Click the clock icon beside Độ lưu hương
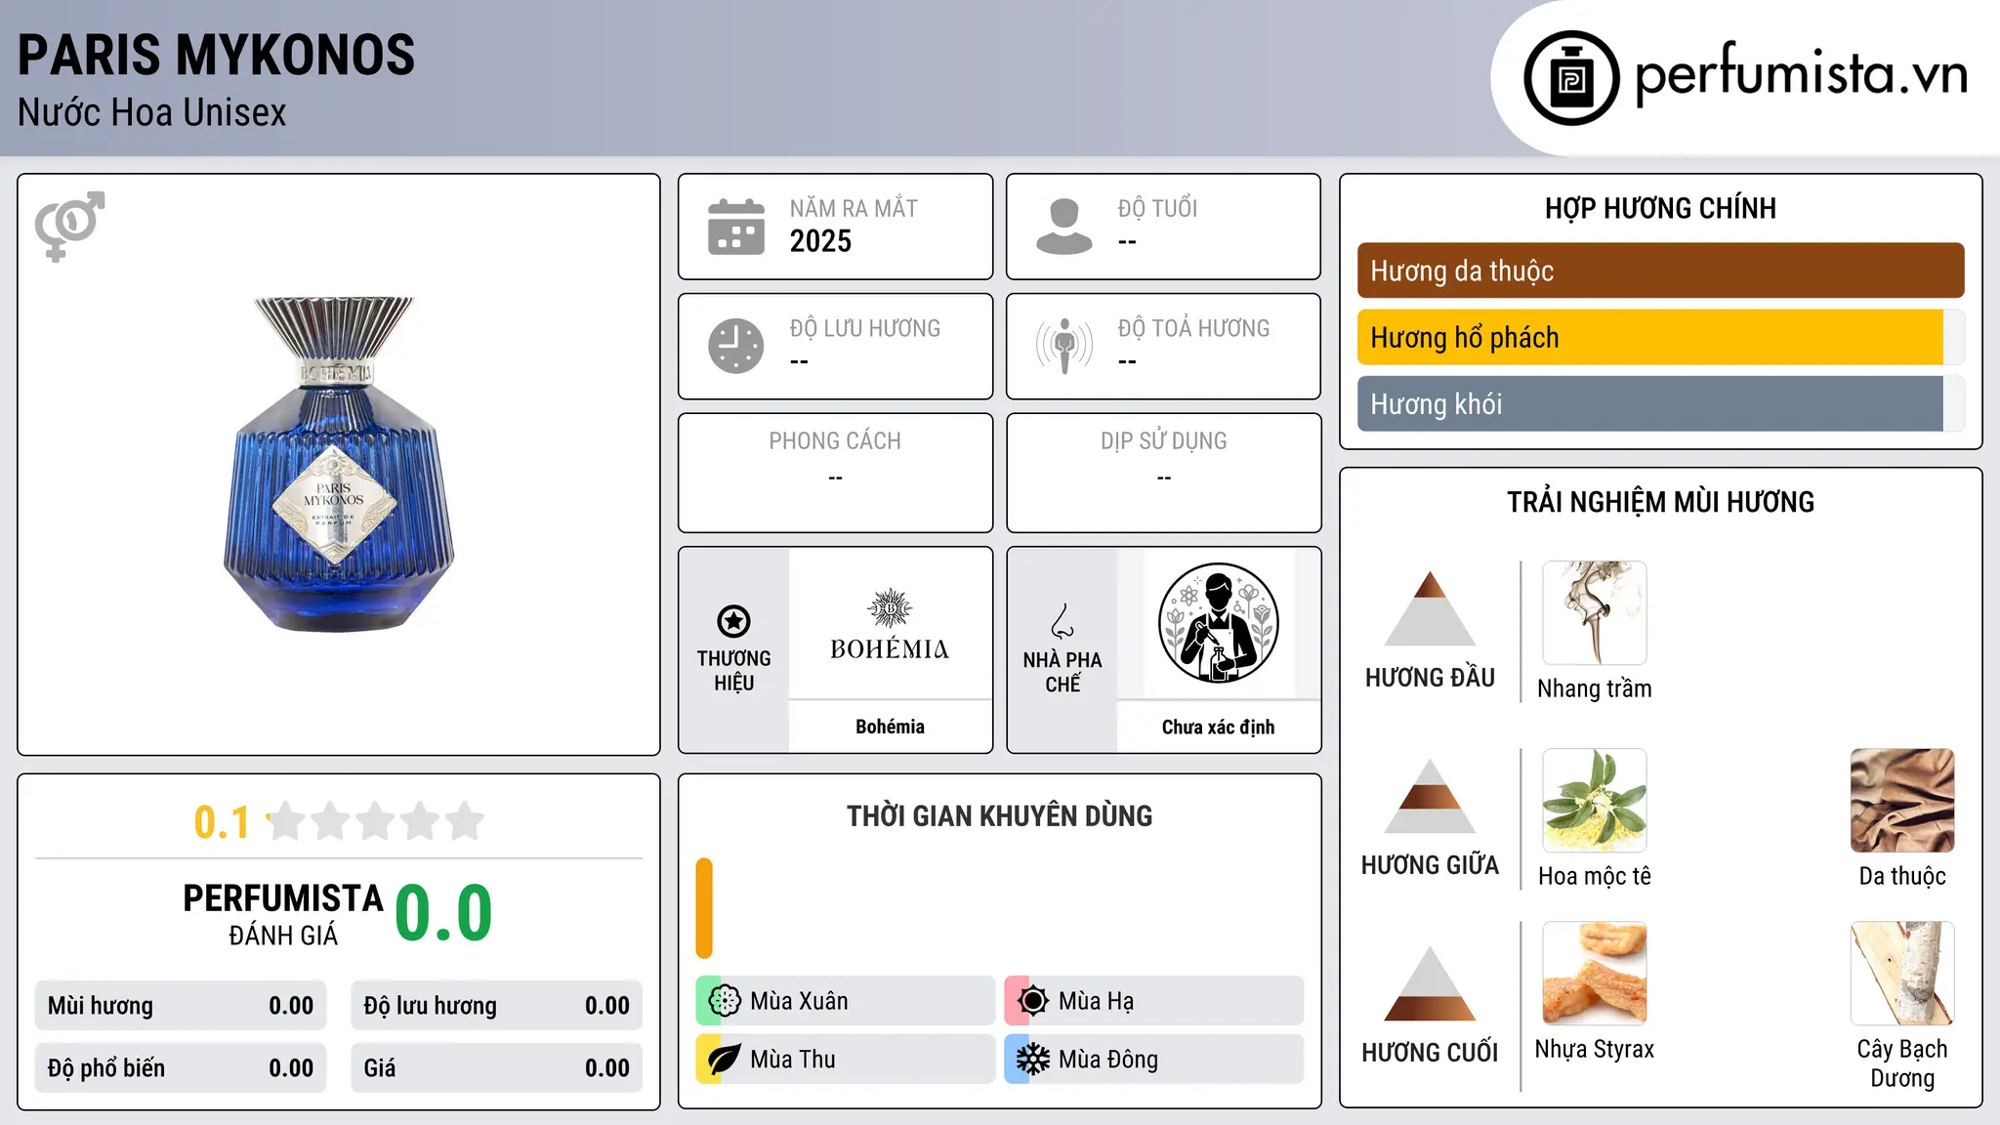Image resolution: width=2000 pixels, height=1125 pixels. pyautogui.click(x=736, y=346)
